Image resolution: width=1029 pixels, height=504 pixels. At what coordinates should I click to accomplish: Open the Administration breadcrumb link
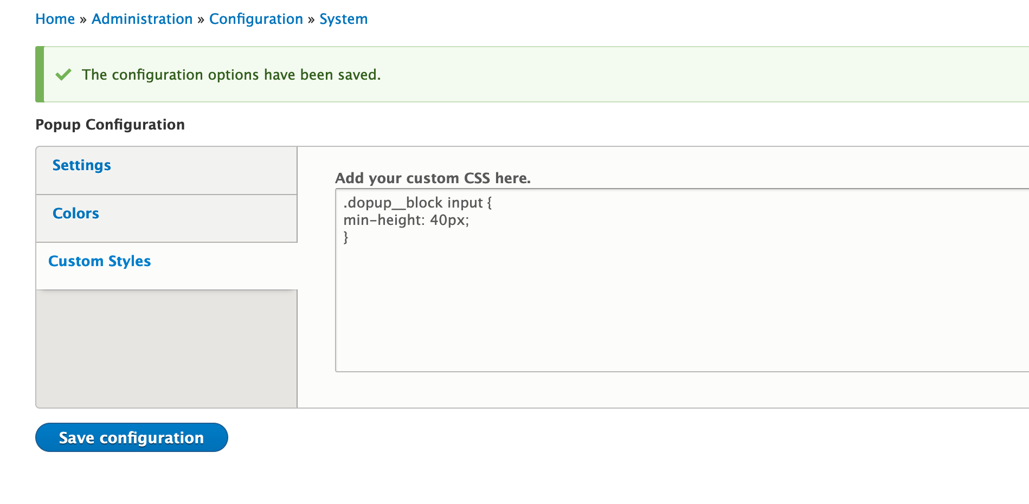[142, 19]
